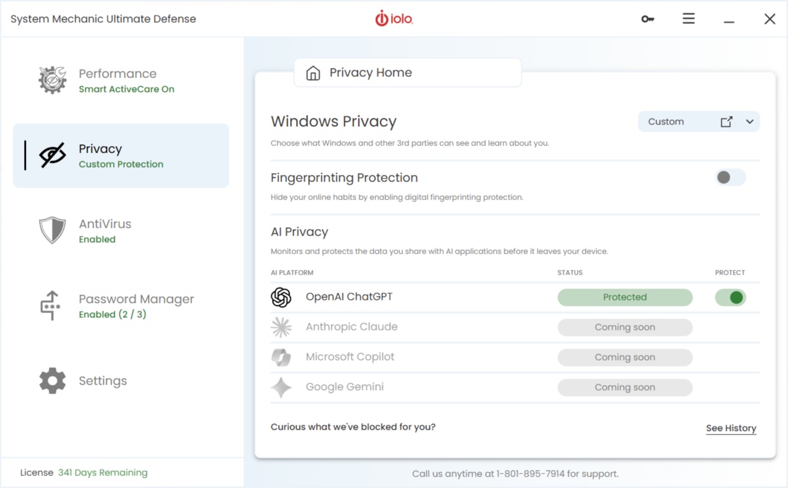Click the Privacy crossed-eye icon
This screenshot has width=788, height=488.
[x=52, y=155]
